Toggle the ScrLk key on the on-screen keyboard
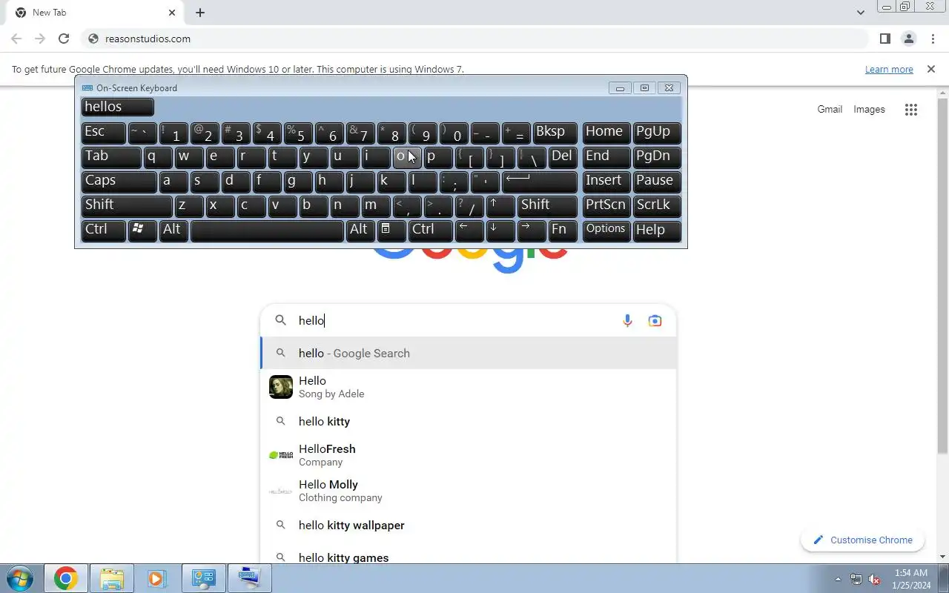Screen dimensions: 949x593 tap(657, 205)
